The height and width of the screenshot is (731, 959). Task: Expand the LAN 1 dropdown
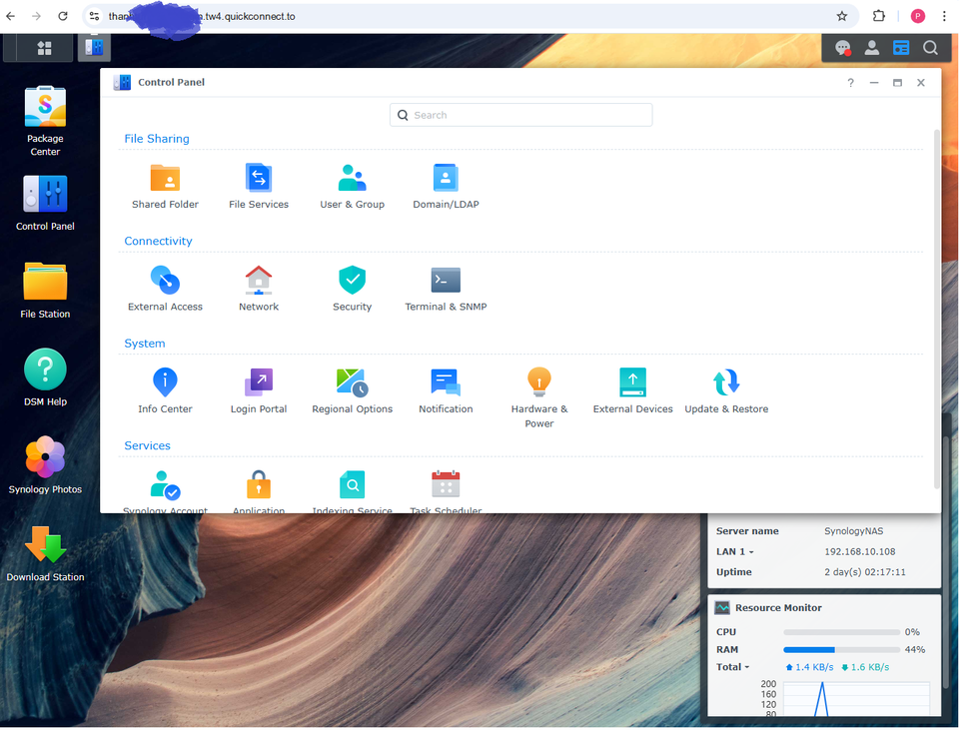(735, 552)
